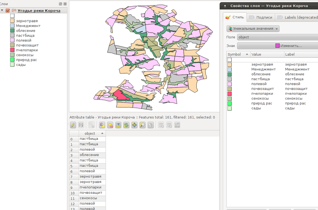The image size is (318, 210).
Task: Toggle visibility checkbox for Угодье реки Короча layer
Action: (x=8, y=11)
